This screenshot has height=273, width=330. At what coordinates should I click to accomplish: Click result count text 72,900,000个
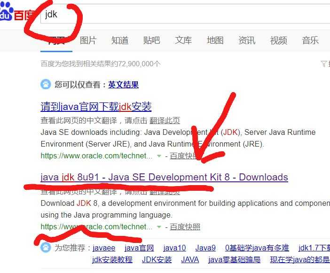pyautogui.click(x=139, y=63)
